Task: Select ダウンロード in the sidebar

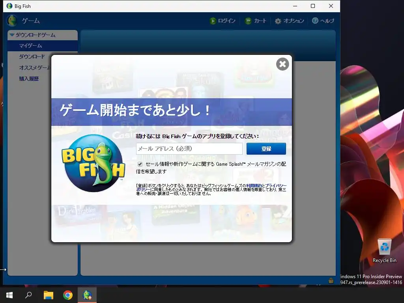Action: (32, 56)
